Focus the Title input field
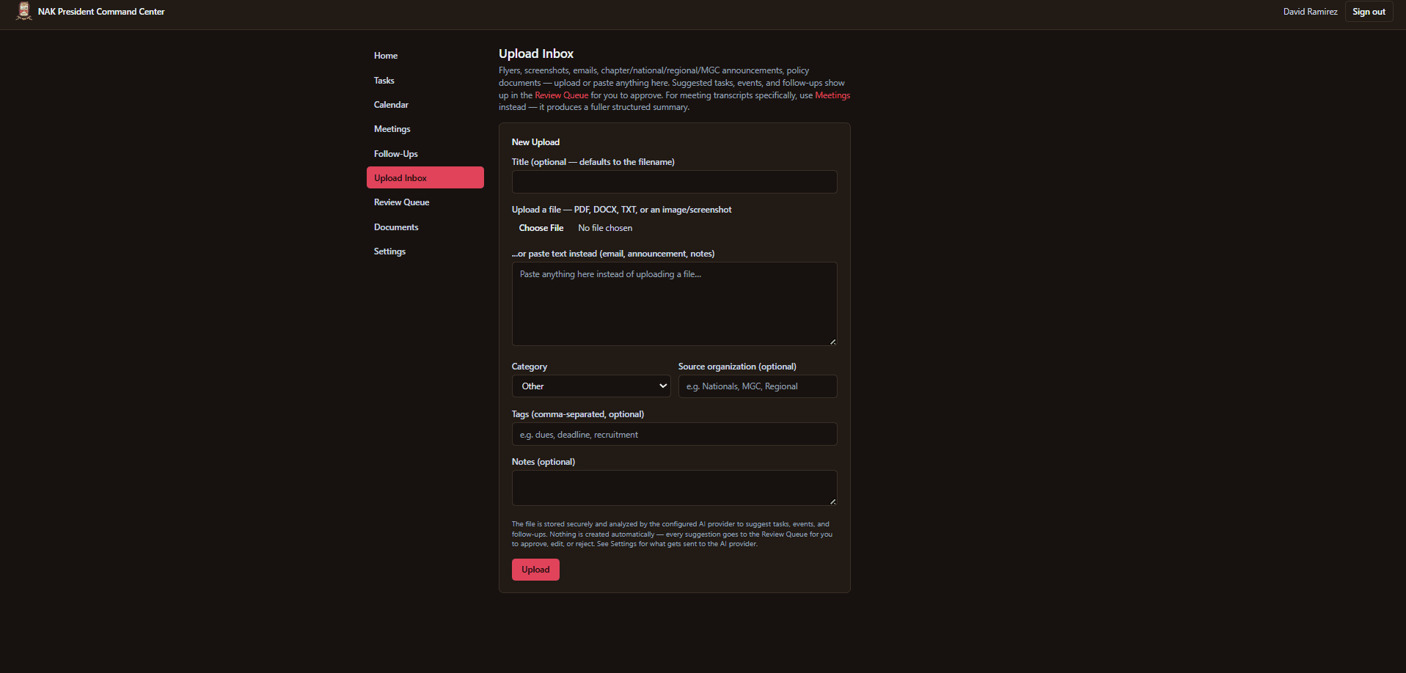Image resolution: width=1406 pixels, height=673 pixels. click(674, 182)
